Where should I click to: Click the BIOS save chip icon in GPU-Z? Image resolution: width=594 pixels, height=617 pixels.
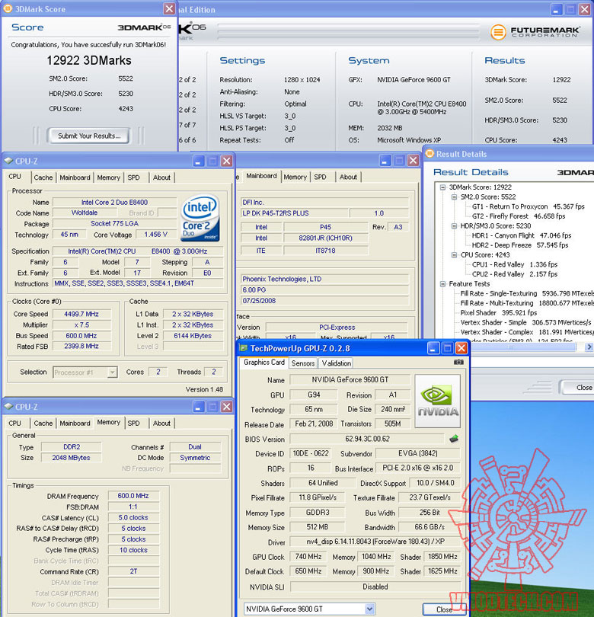click(454, 439)
